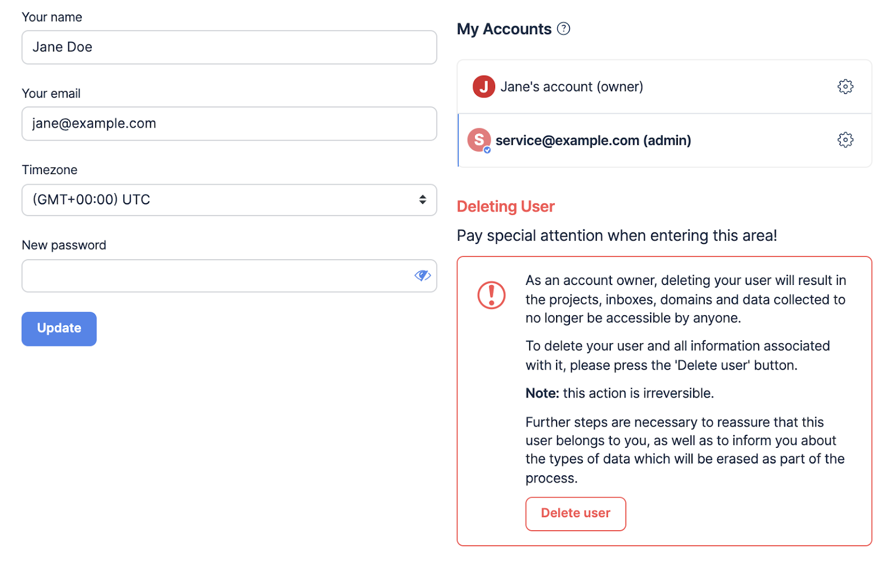Image resolution: width=895 pixels, height=585 pixels.
Task: Toggle password visibility eye icon
Action: 422,275
